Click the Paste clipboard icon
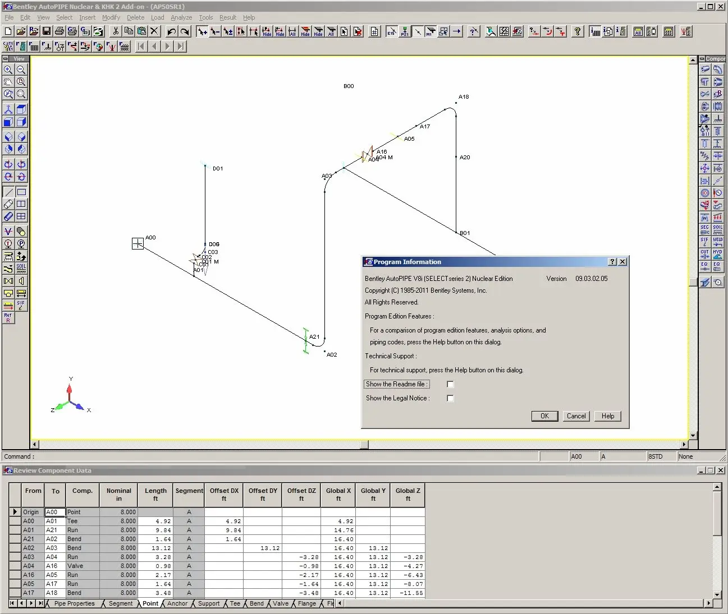This screenshot has height=614, width=728. pyautogui.click(x=142, y=31)
